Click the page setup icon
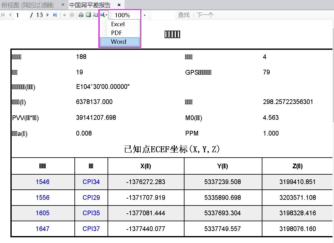 click(x=89, y=15)
